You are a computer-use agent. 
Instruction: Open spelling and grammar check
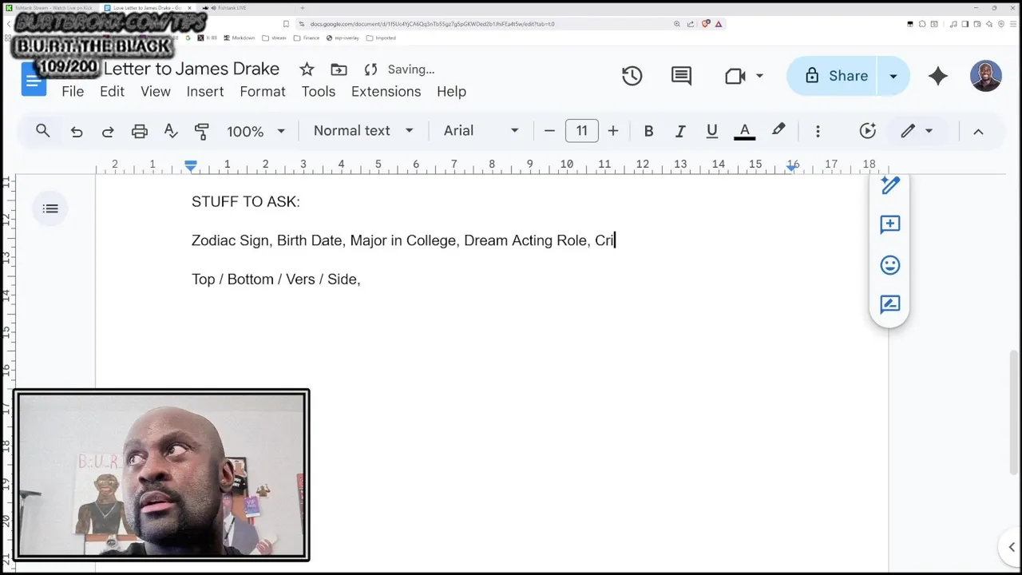coord(171,131)
